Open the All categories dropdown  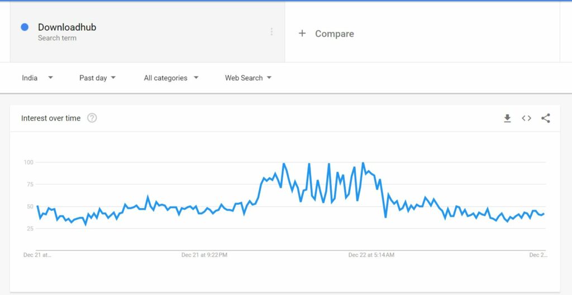[x=171, y=78]
